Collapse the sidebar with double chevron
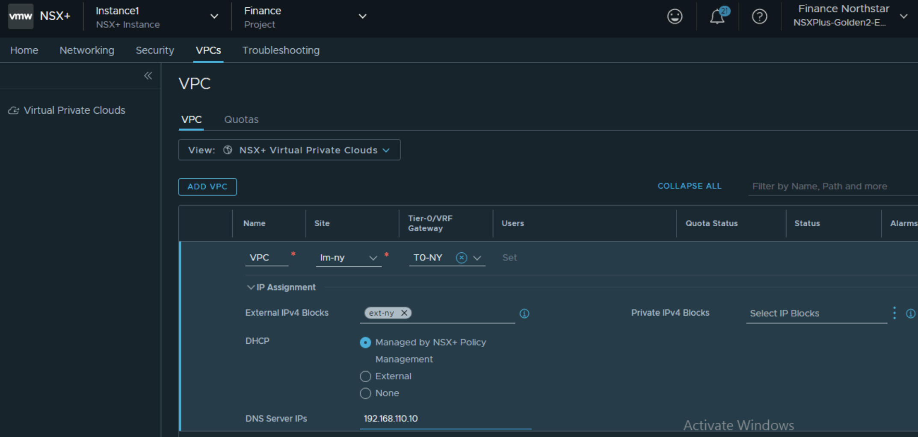The image size is (918, 437). (148, 76)
